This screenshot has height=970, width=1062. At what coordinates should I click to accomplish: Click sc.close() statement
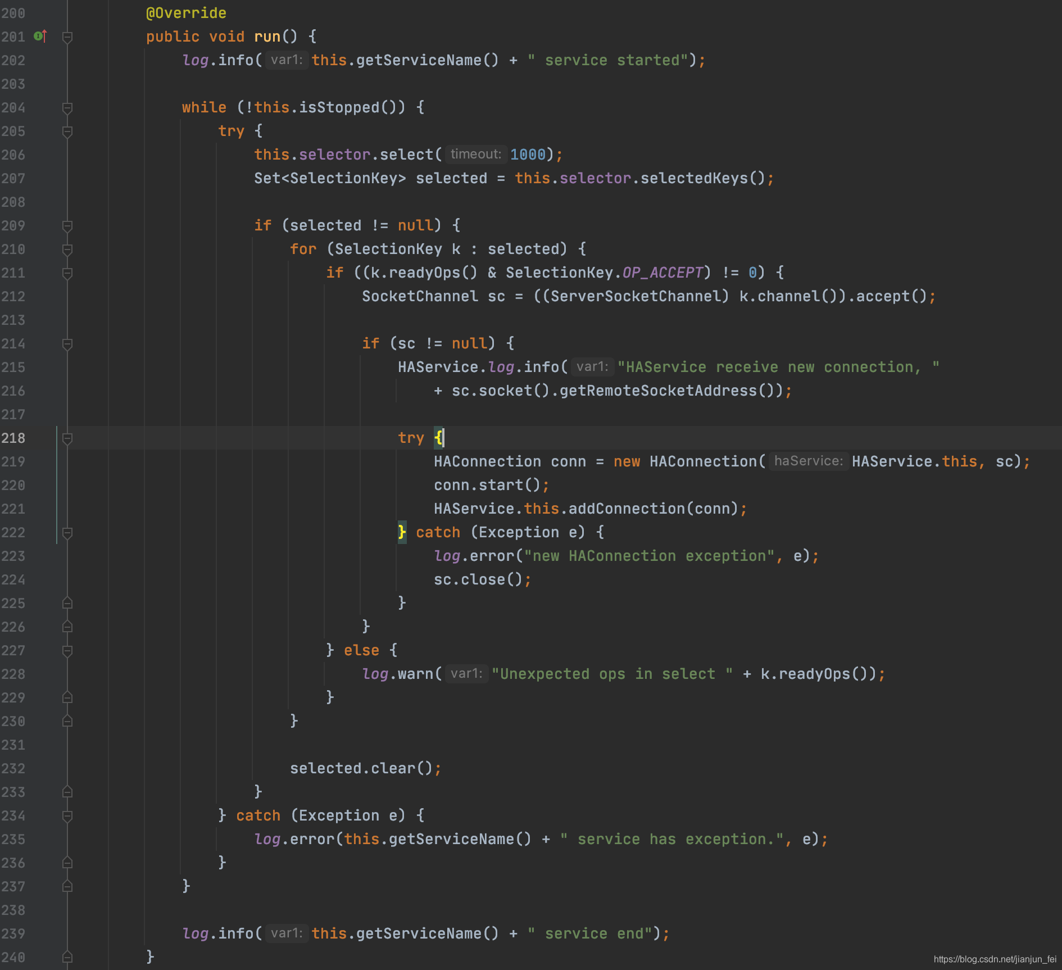pyautogui.click(x=483, y=579)
